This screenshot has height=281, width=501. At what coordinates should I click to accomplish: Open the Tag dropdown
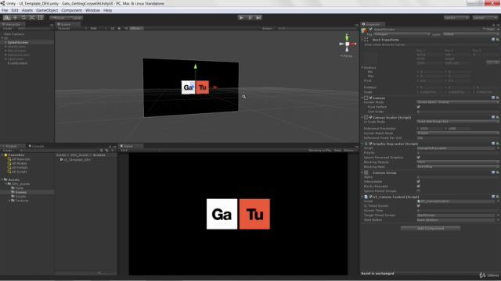pyautogui.click(x=402, y=34)
